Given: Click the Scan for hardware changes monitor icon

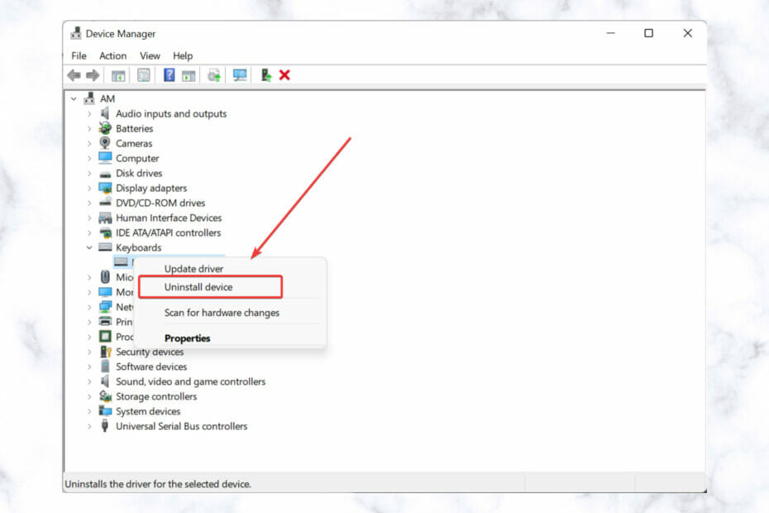Looking at the screenshot, I should click(x=239, y=75).
